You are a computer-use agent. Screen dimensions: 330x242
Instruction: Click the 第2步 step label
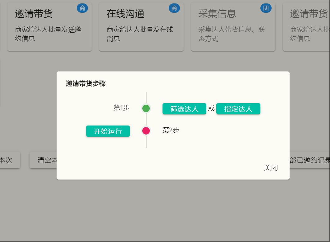pyautogui.click(x=170, y=130)
